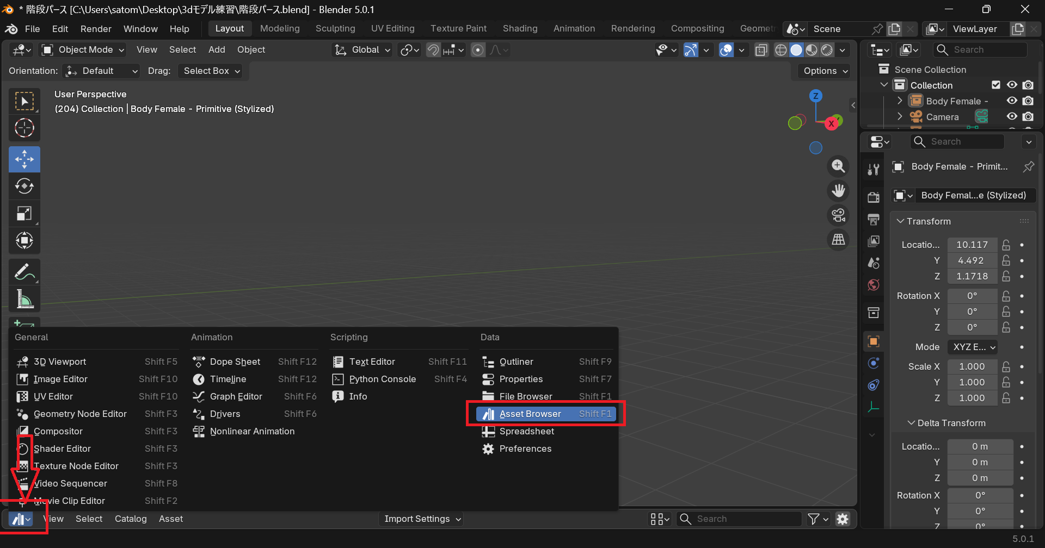The width and height of the screenshot is (1045, 548).
Task: Select the Rotate tool in the toolbar
Action: coord(24,186)
